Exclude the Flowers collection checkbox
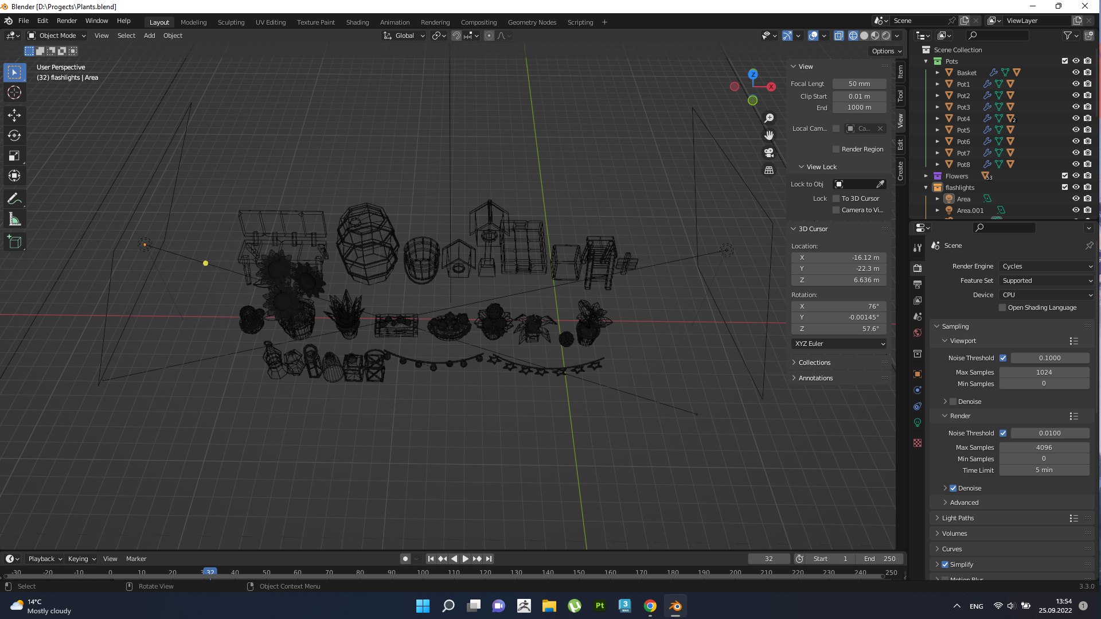1101x619 pixels. (1065, 176)
